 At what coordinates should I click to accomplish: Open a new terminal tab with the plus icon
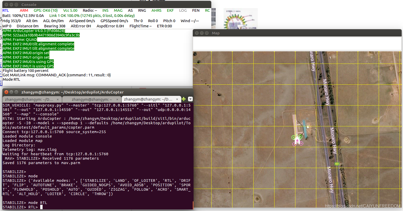pyautogui.click(x=184, y=99)
